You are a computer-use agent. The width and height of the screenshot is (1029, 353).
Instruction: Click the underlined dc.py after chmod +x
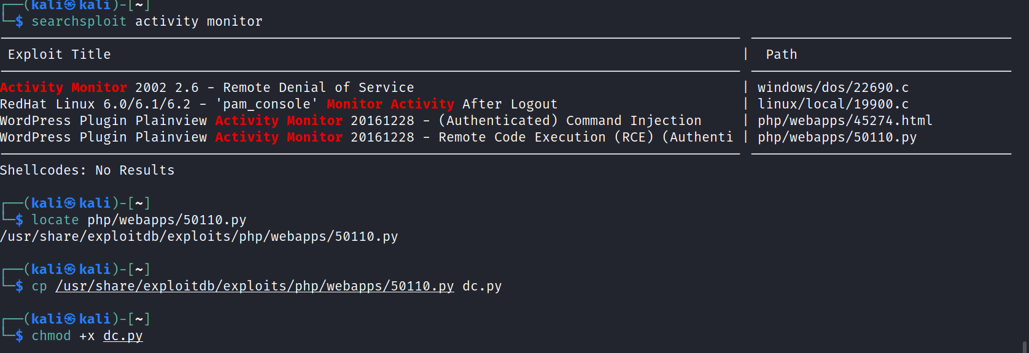(123, 336)
